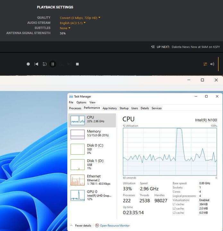The image size is (223, 231).
Task: Adjust the orange volume level bar
Action: [218, 64]
